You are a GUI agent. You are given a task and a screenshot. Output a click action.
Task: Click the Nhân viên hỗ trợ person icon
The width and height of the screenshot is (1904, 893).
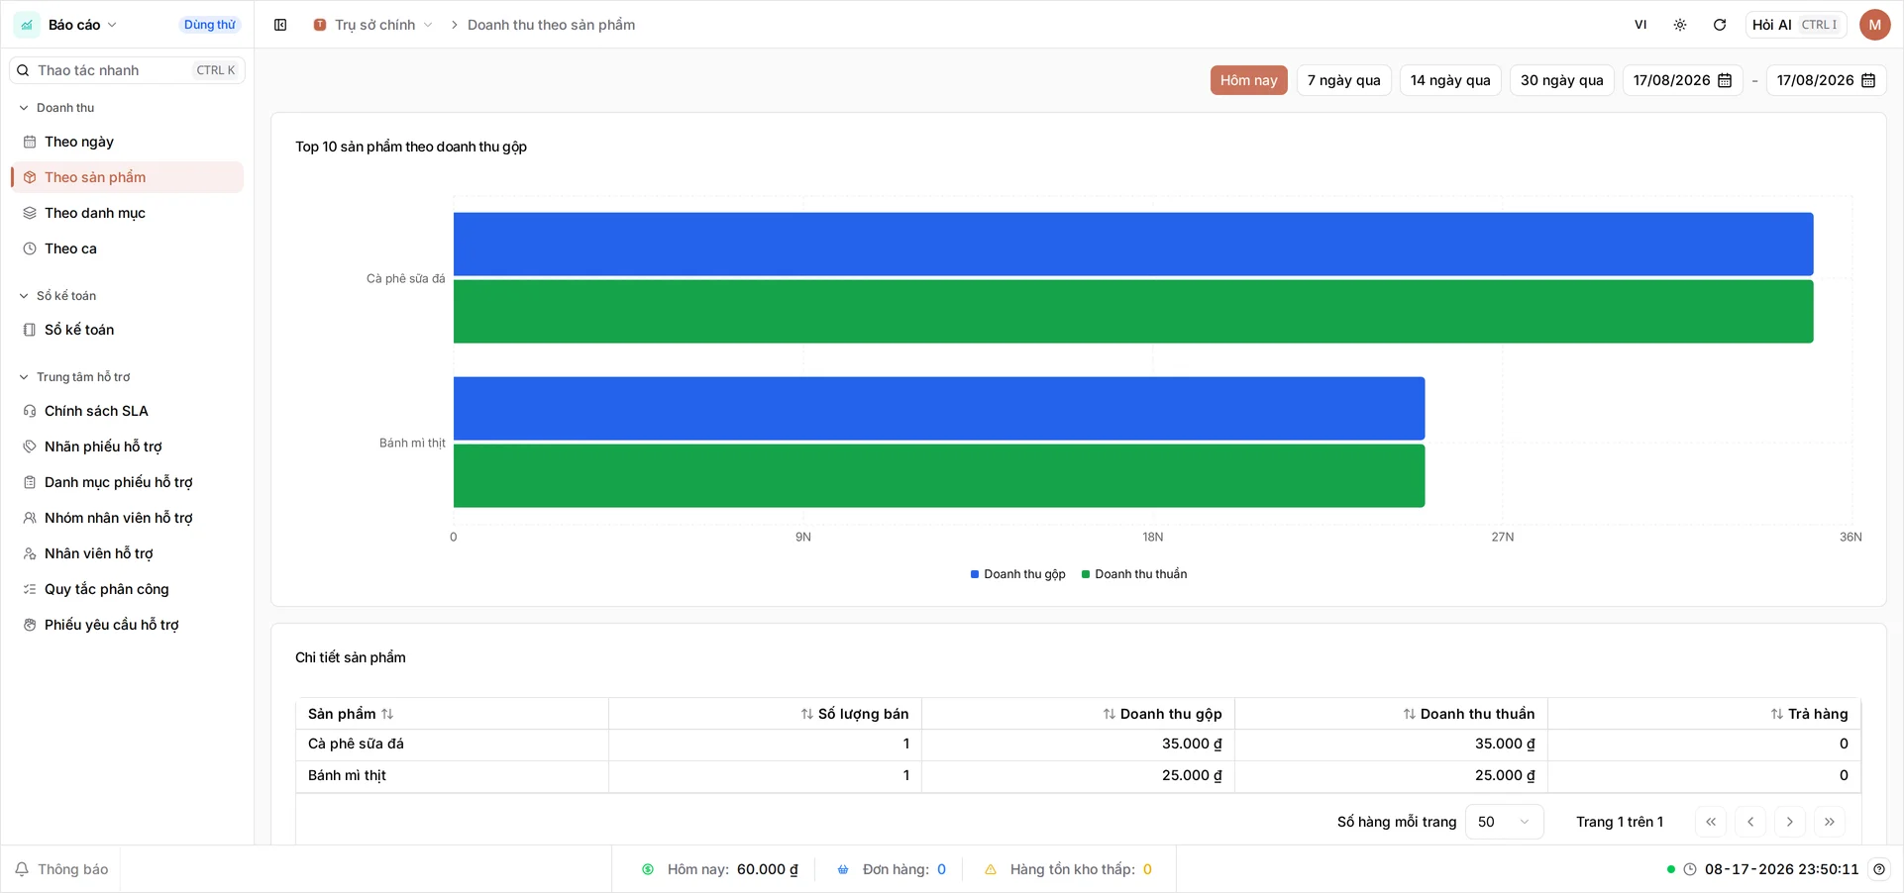[x=30, y=553]
